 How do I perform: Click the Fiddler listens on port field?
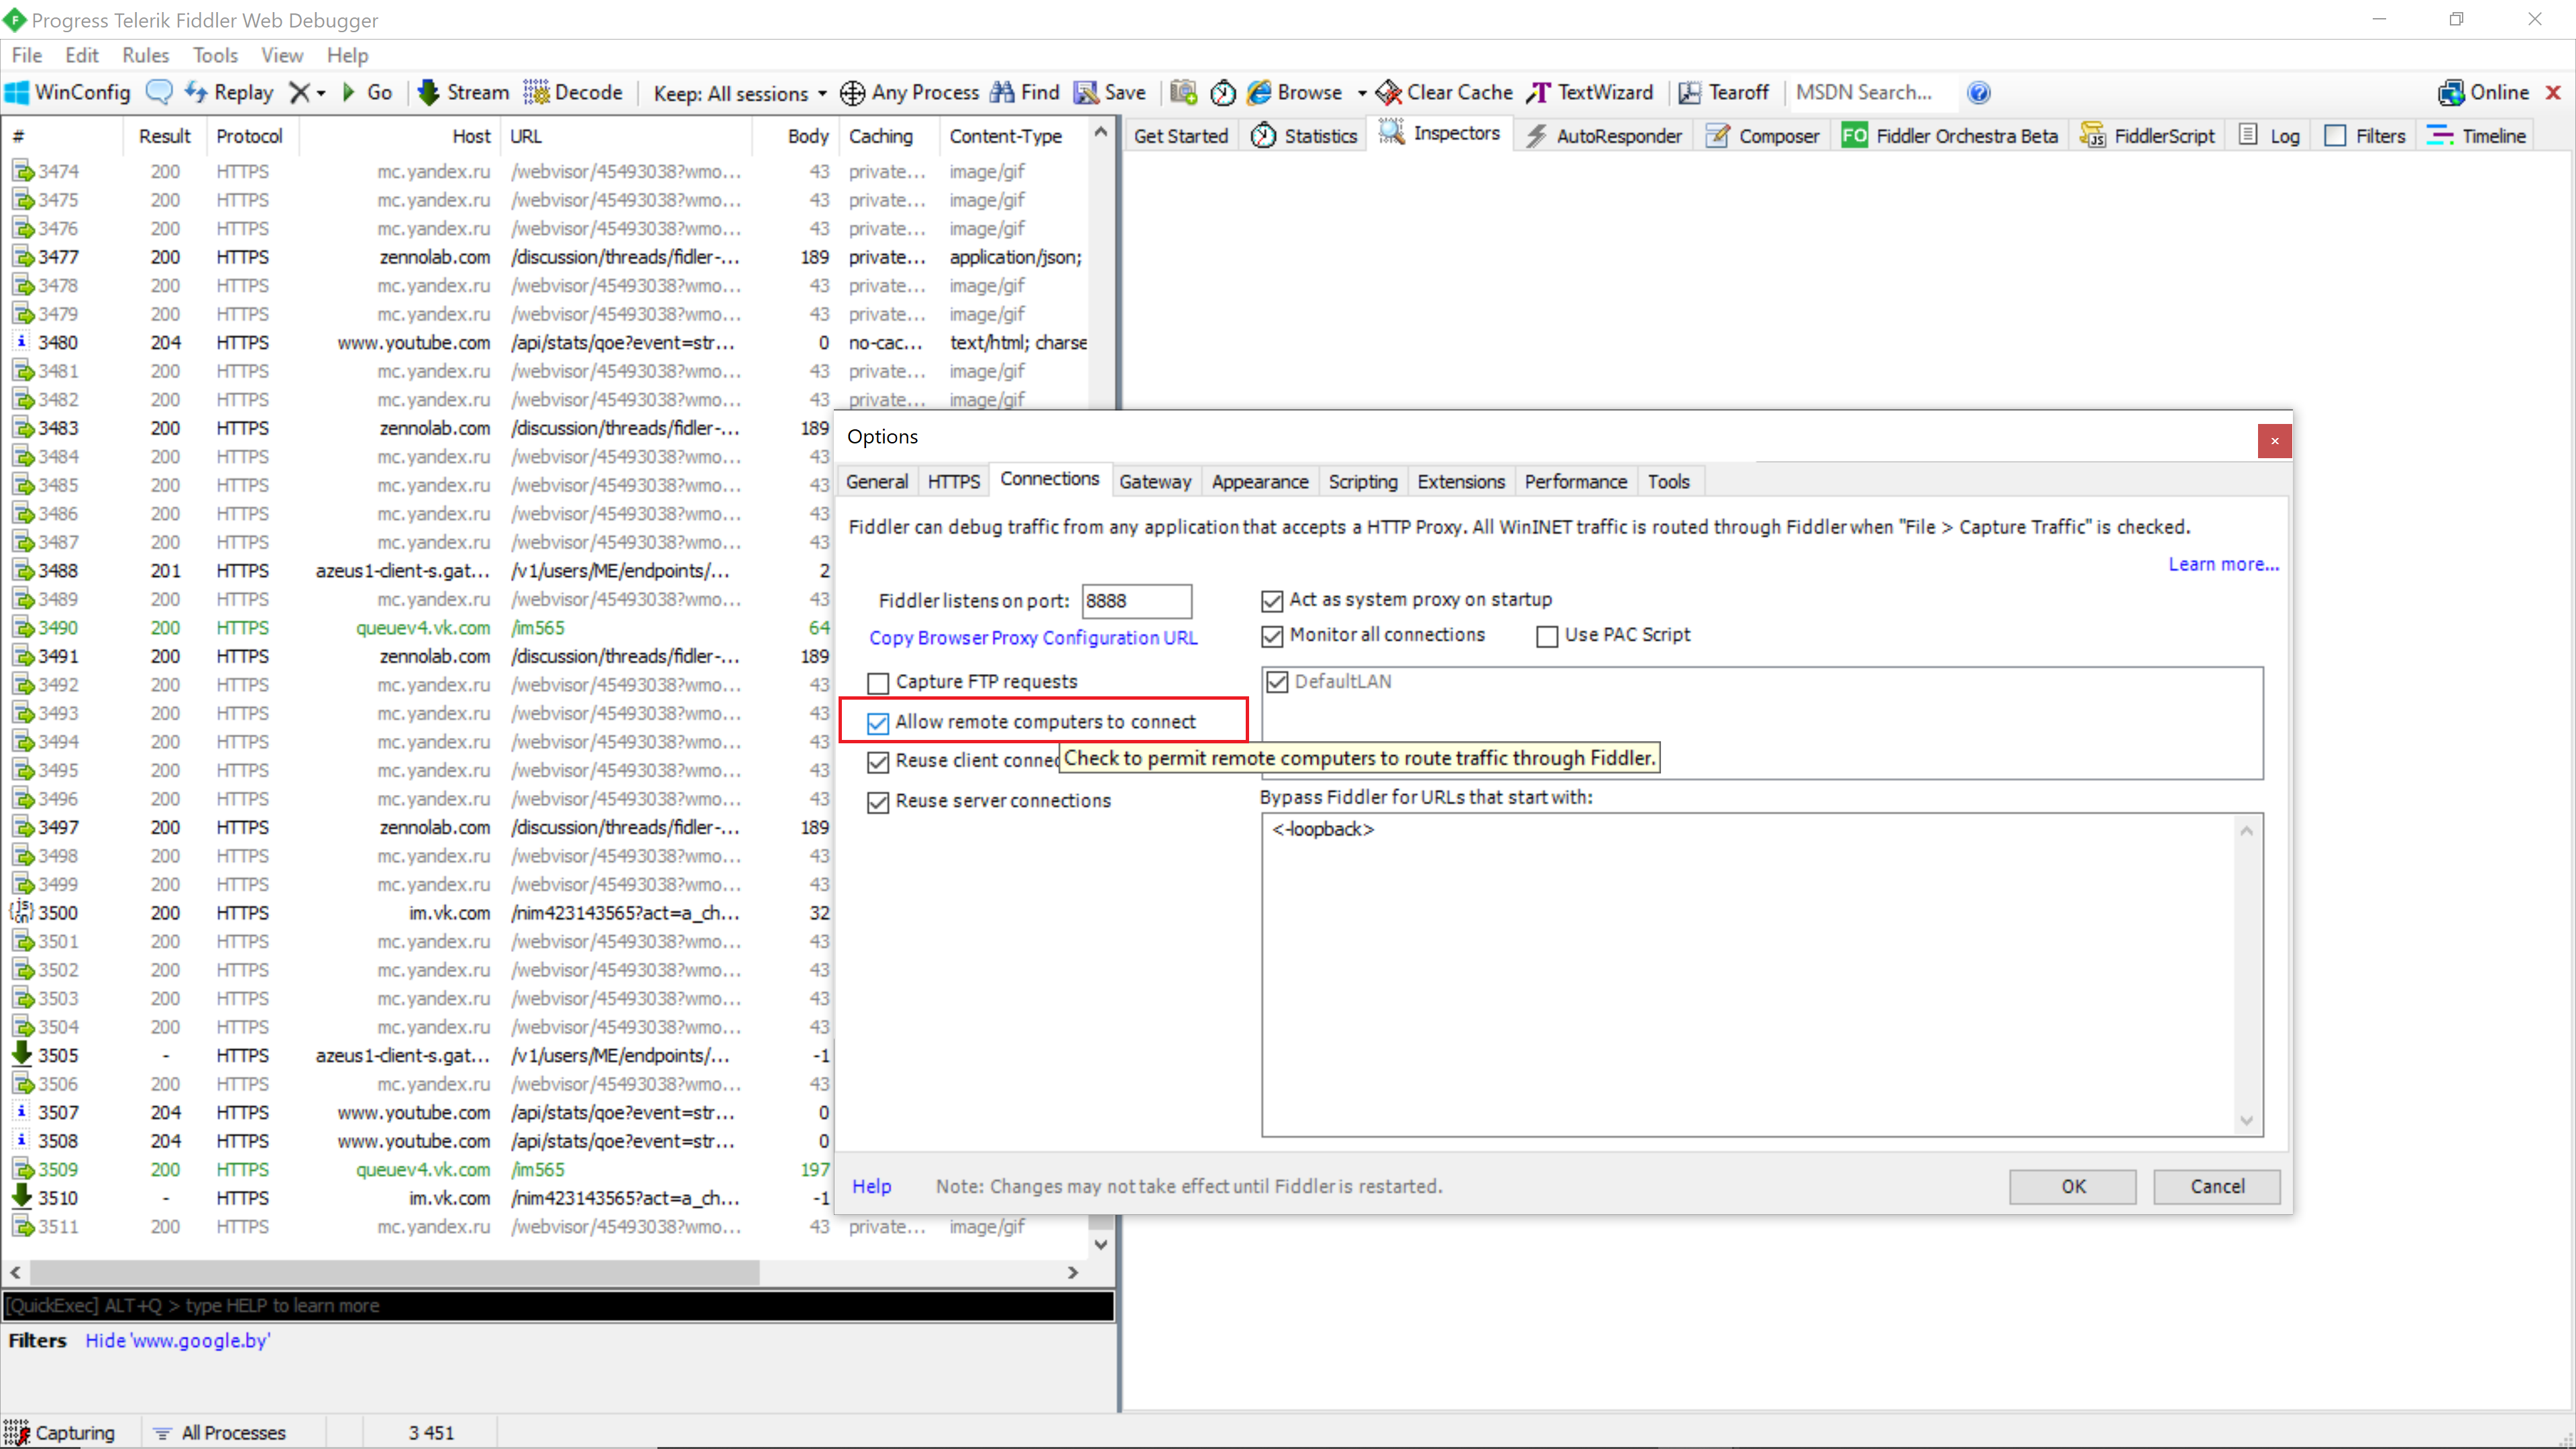click(x=1137, y=601)
